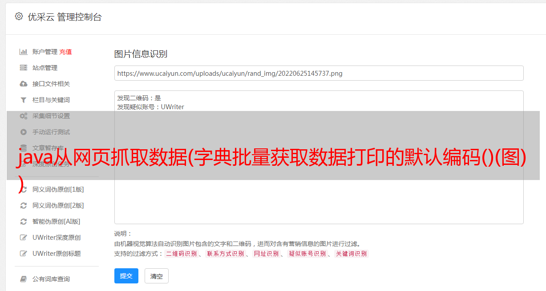Open 采集细节设置 menu entry
Screen dimensions: 546x291
pyautogui.click(x=51, y=116)
